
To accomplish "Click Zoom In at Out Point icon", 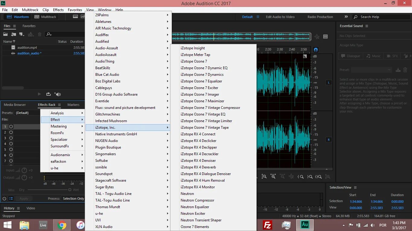I will point(310,177).
